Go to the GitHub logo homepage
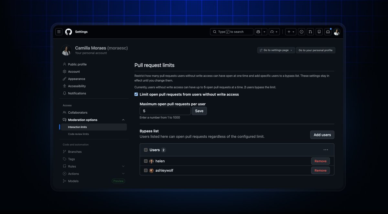The image size is (388, 214). pyautogui.click(x=69, y=32)
